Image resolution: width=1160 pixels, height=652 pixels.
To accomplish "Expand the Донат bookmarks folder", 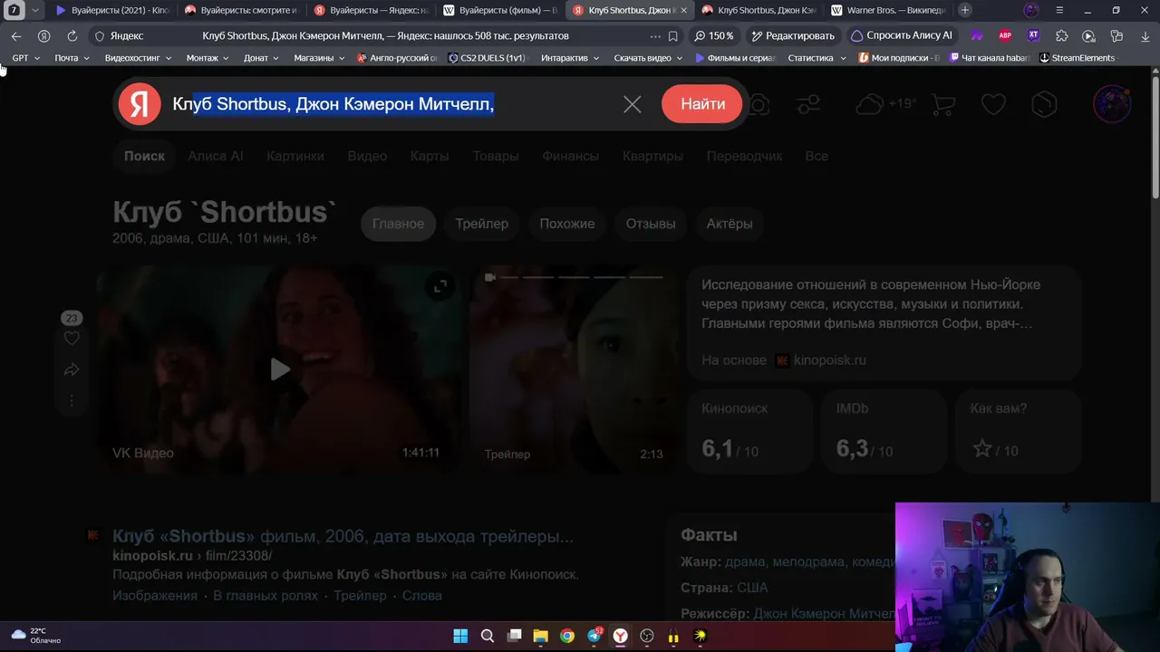I will pyautogui.click(x=262, y=58).
